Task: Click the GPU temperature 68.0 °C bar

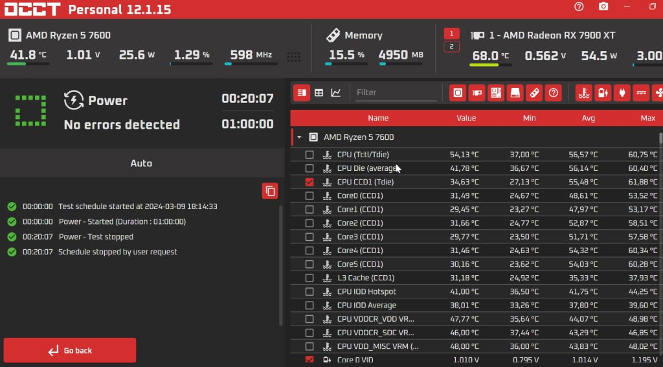Action: [491, 65]
